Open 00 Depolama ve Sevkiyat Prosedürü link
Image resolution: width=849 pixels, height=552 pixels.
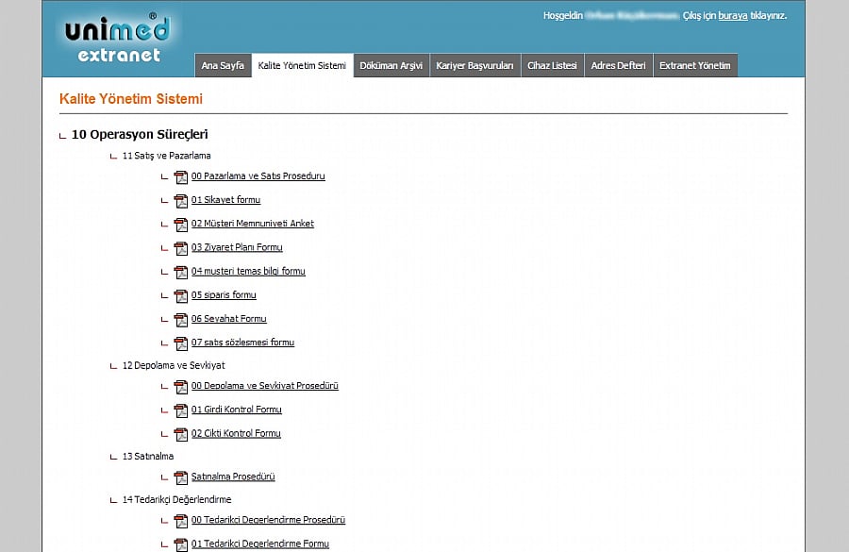(x=265, y=386)
